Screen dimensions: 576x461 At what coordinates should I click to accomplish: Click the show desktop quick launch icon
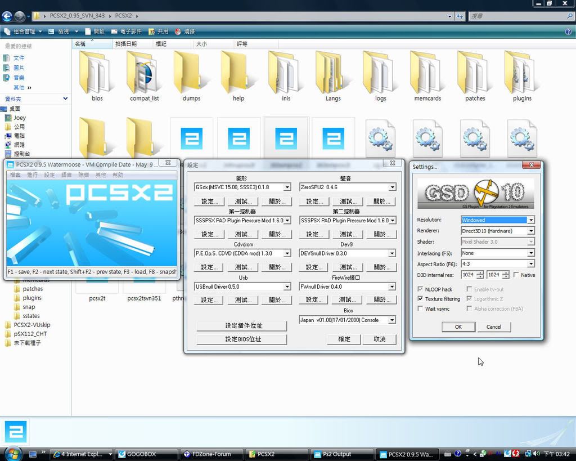(x=33, y=454)
